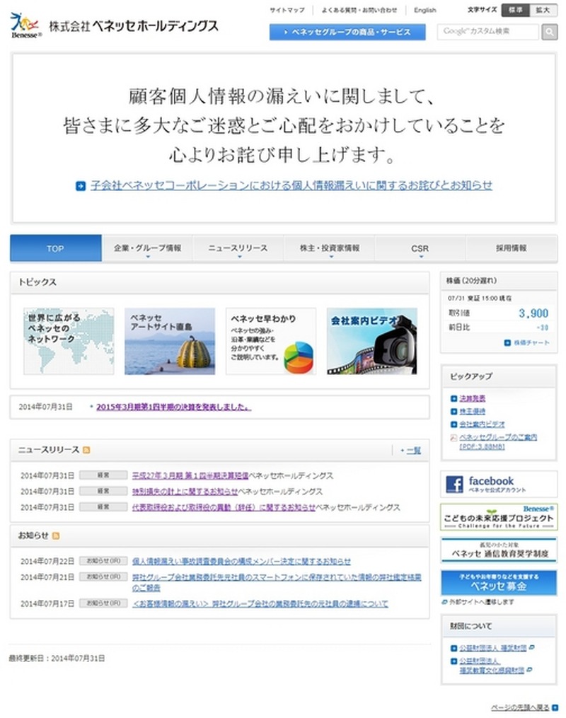Click the PDF icon for ベネッセグループのご案内
The width and height of the screenshot is (566, 718).
[454, 438]
